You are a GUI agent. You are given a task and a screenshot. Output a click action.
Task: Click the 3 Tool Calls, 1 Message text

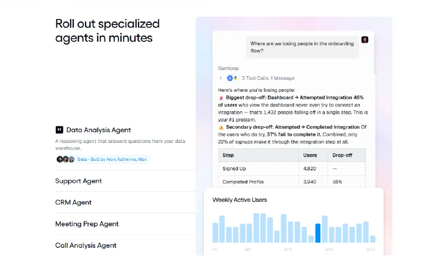tap(268, 78)
